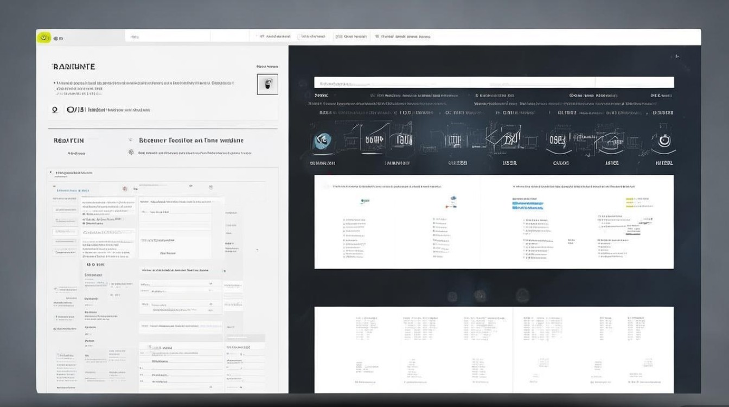Toggle the checkbox in nested panel's left sidebar
The width and height of the screenshot is (729, 407).
[x=55, y=289]
